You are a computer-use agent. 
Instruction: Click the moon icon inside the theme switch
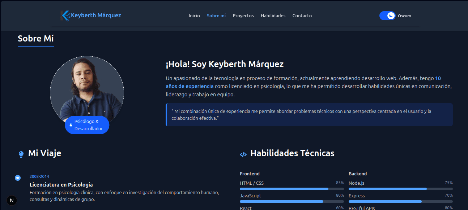[391, 16]
